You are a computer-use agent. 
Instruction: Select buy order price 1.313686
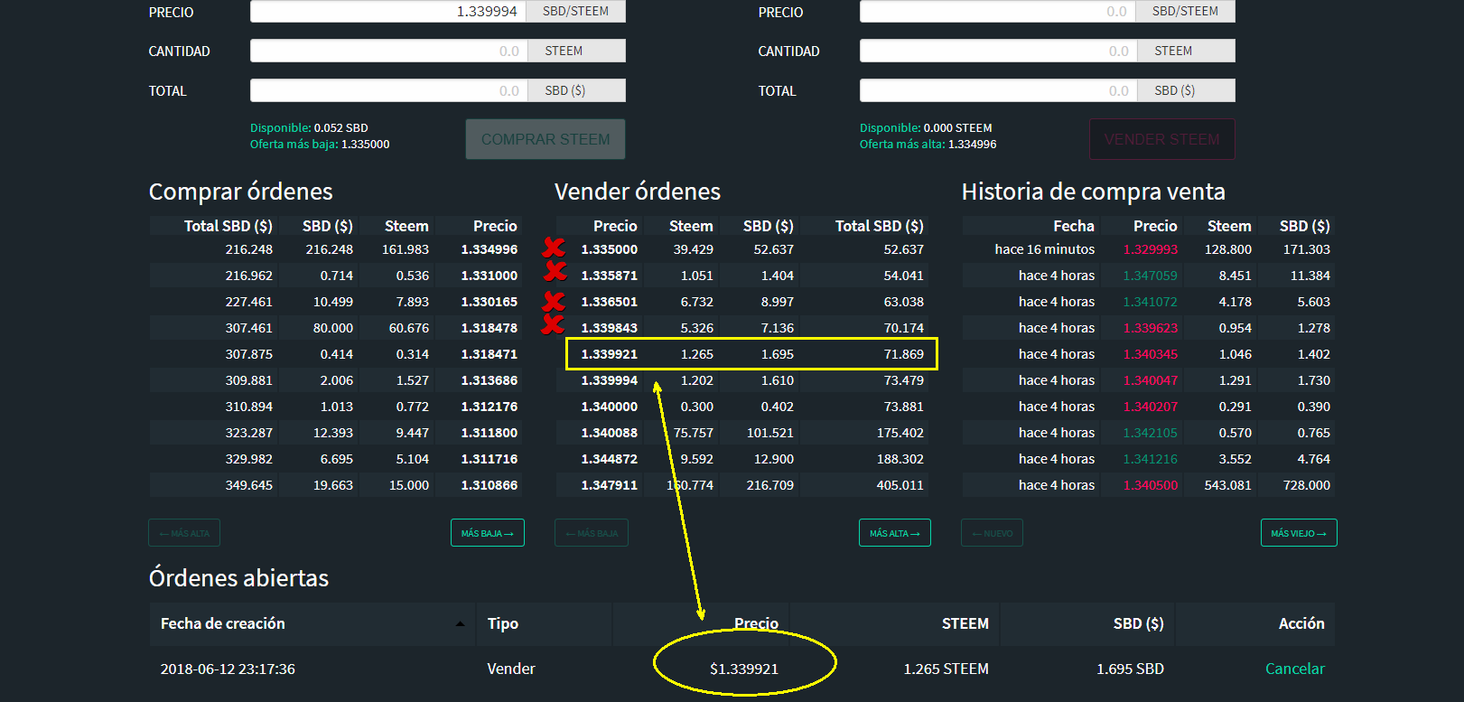coord(490,381)
